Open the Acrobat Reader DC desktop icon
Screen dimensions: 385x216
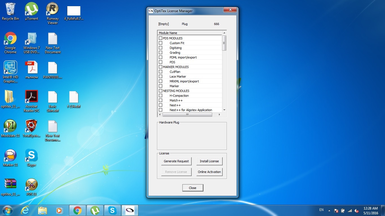(31, 97)
